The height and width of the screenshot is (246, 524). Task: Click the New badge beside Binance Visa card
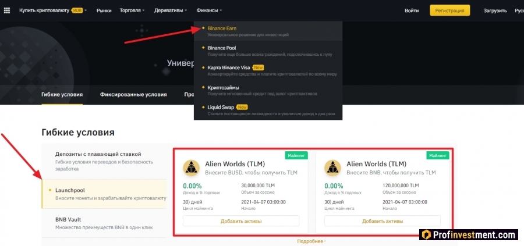click(259, 68)
